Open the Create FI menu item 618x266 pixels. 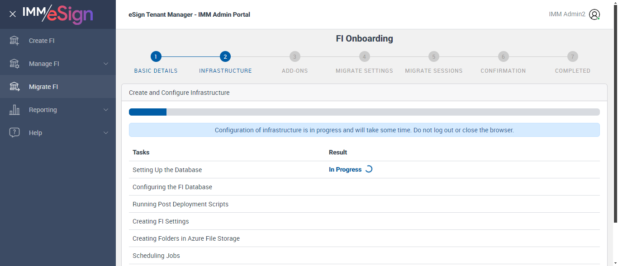pyautogui.click(x=42, y=41)
